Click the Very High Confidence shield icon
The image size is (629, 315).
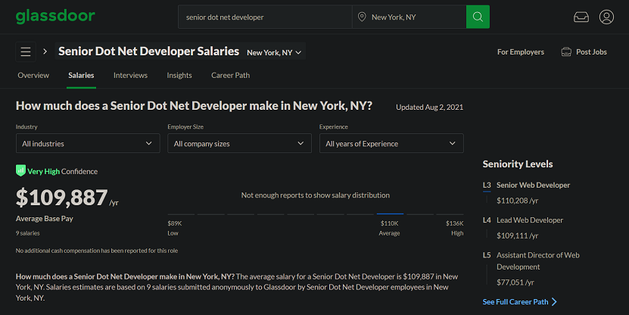(x=20, y=170)
